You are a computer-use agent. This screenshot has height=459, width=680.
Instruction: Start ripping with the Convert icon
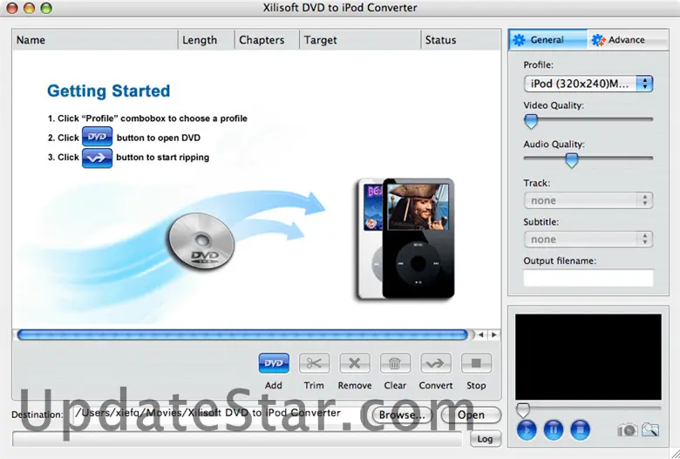tap(435, 363)
